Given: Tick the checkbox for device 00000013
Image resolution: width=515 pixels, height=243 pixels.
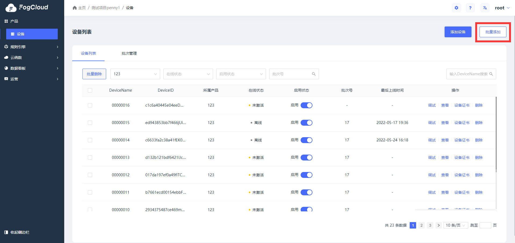Looking at the screenshot, I should (x=90, y=158).
